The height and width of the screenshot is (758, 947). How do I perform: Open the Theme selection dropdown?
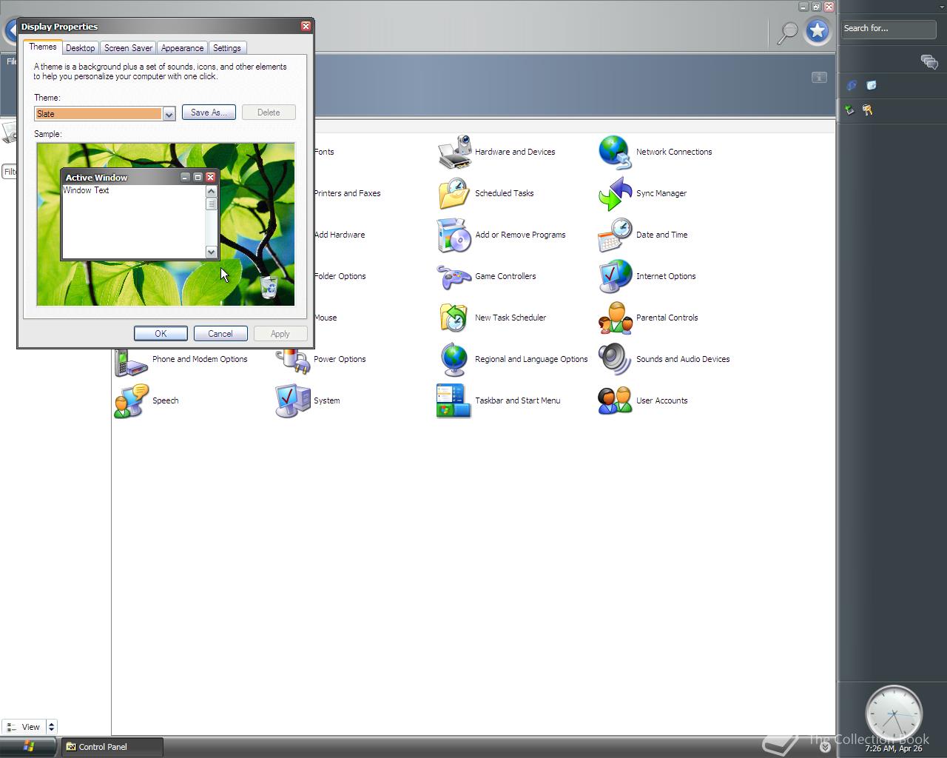169,114
